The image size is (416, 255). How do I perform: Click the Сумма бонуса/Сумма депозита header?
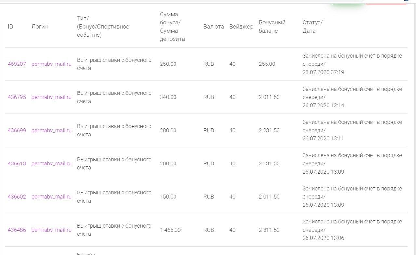172,27
